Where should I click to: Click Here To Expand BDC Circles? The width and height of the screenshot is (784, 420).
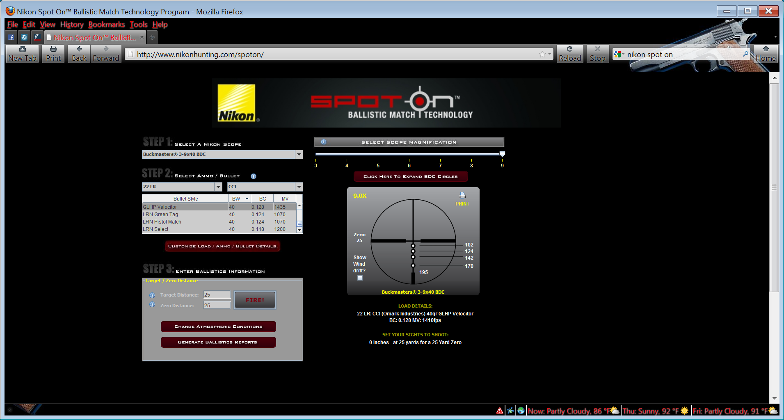click(x=411, y=176)
